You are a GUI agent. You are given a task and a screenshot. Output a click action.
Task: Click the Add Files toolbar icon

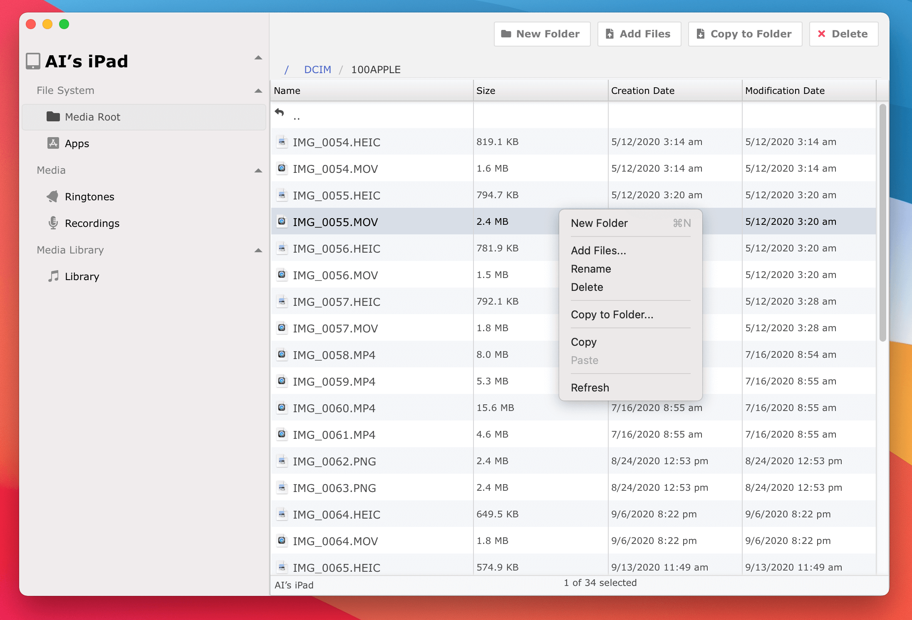coord(610,34)
